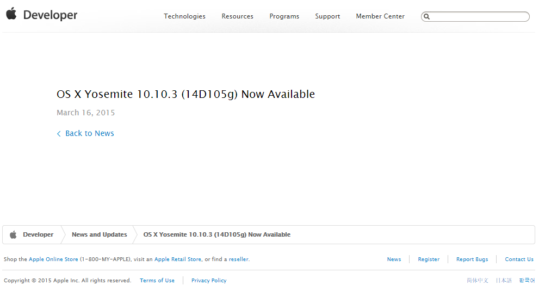The image size is (551, 291).
Task: View the Privacy Policy
Action: 209,281
